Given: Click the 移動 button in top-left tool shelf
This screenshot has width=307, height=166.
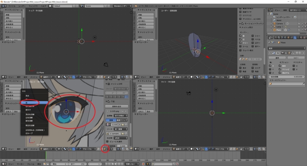Looking at the screenshot, I should pyautogui.click(x=13, y=15).
